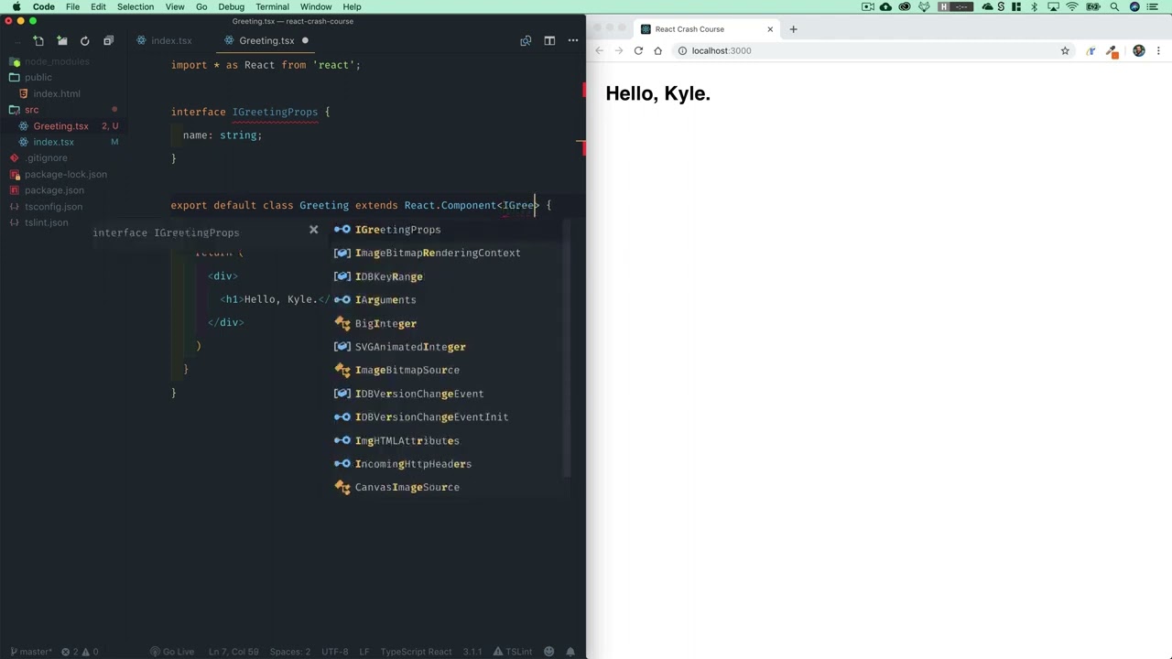Screen dimensions: 1172x659
Task: Click TypeScript version 3.1.1 in status bar
Action: coord(472,652)
